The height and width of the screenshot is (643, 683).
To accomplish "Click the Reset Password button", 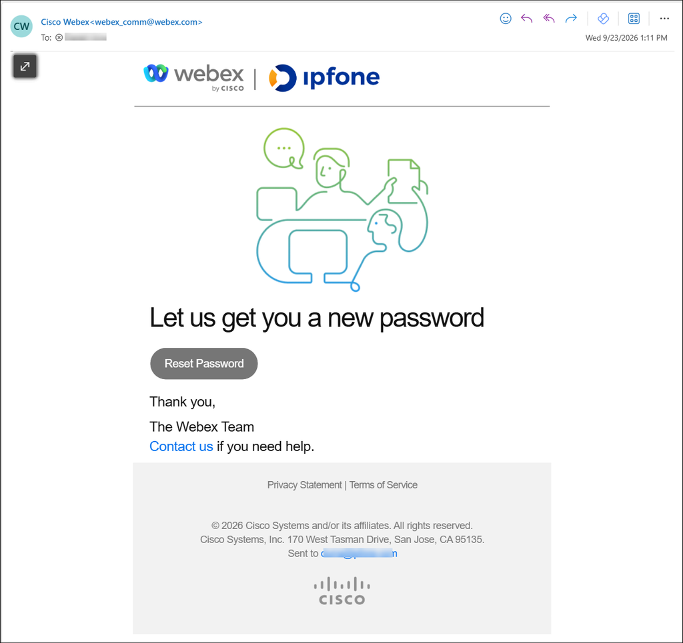I will [204, 363].
